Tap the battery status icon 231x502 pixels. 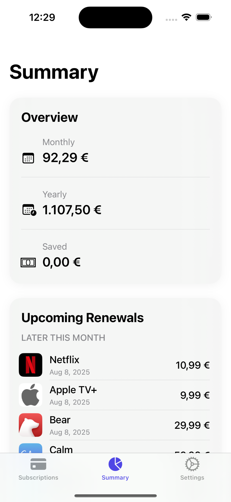point(204,17)
